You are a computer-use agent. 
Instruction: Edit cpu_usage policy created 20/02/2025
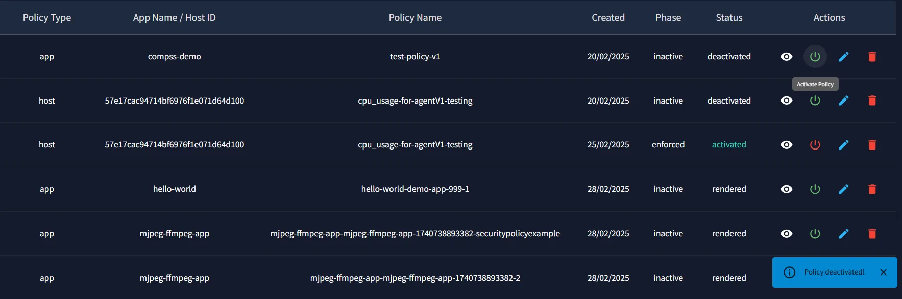843,101
